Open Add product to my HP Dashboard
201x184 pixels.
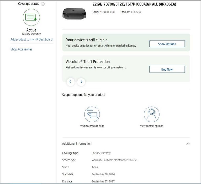[x=31, y=39]
